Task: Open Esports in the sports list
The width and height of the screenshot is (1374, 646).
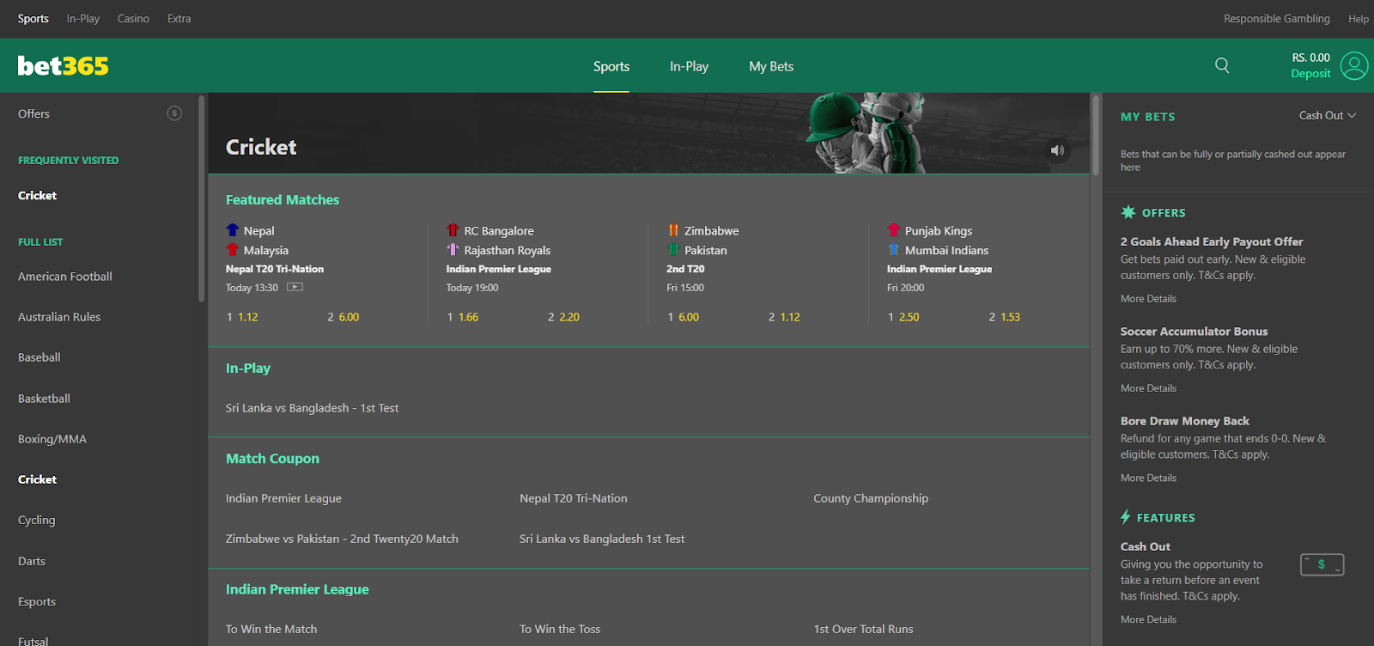Action: tap(37, 601)
